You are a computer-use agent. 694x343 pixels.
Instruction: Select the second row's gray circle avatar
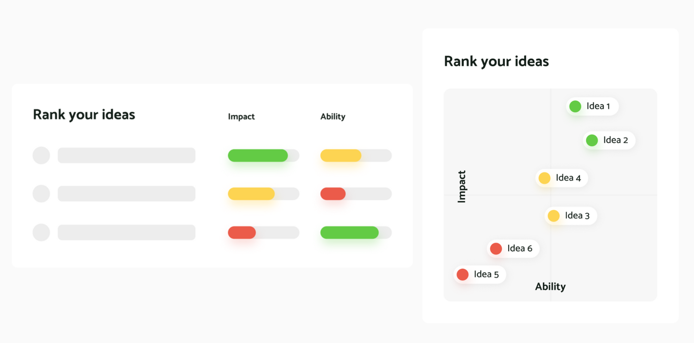click(41, 194)
